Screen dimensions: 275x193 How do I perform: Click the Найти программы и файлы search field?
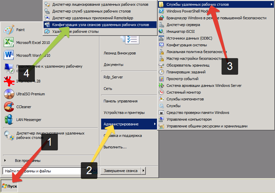(x=50, y=171)
